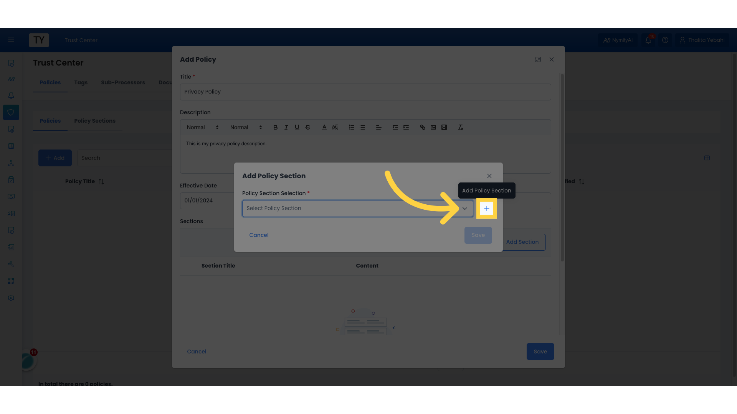
Task: Switch to the Sub-Processors tab
Action: (123, 82)
